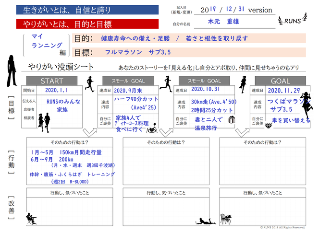
Task: Click the target text フルマラソン サブ3.5
Action: [138, 52]
